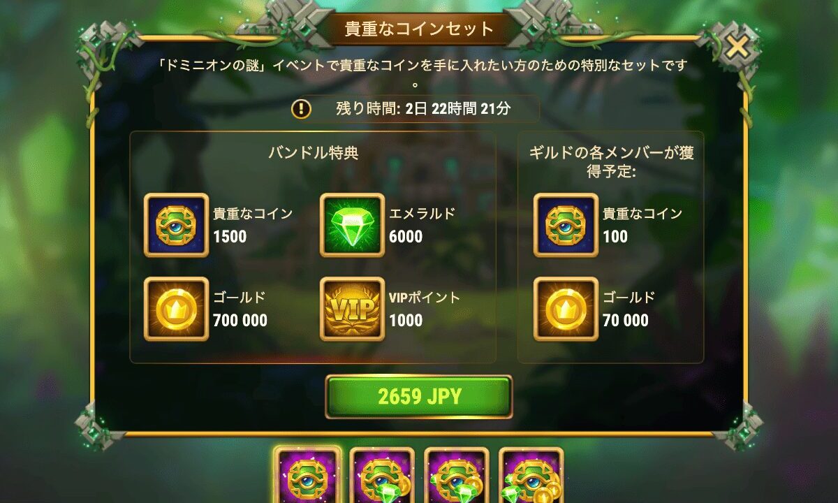Click the VIPポイント label text
This screenshot has width=838, height=503.
point(425,298)
